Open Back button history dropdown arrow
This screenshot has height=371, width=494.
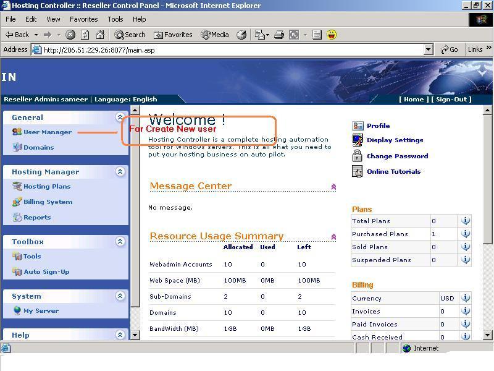tap(36, 35)
